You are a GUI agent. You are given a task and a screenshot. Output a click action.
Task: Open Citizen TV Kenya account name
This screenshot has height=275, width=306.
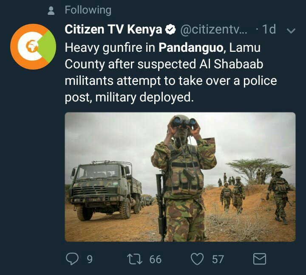tap(113, 29)
